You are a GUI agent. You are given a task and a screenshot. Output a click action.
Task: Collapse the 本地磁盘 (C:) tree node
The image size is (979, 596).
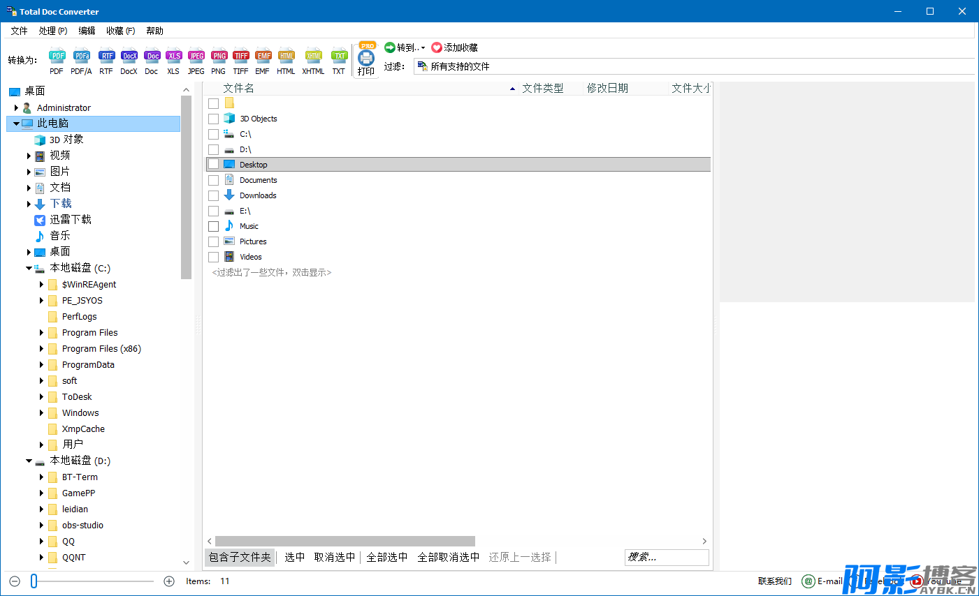click(29, 268)
